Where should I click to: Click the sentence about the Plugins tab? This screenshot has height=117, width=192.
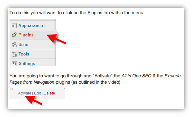pos(77,13)
